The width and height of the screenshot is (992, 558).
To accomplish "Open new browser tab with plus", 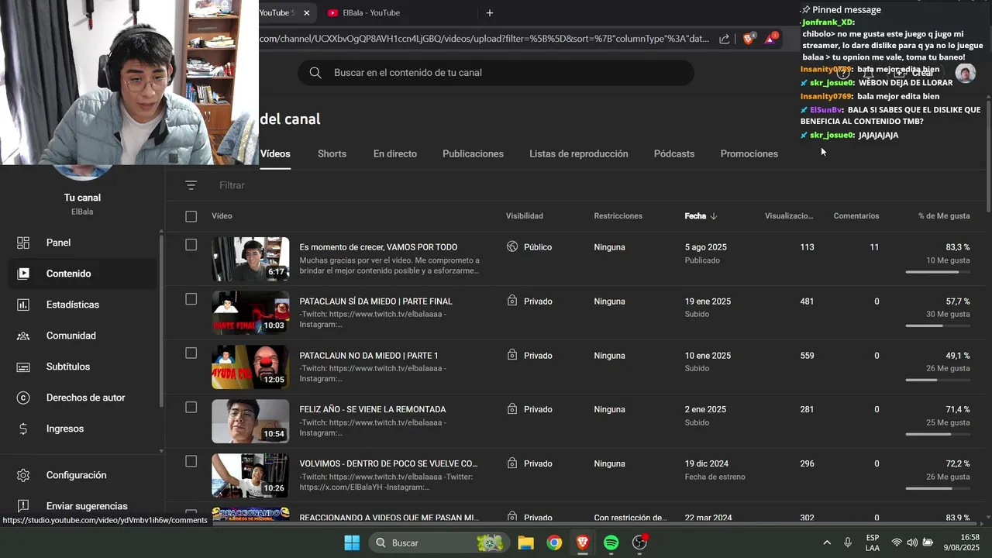I will tap(490, 12).
